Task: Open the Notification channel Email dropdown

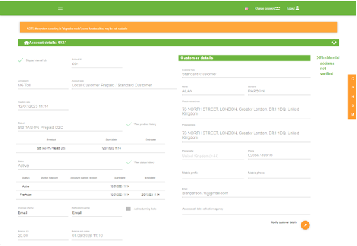Action: click(x=97, y=213)
